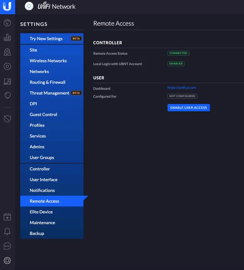Click the USER section heading
The width and height of the screenshot is (244, 270).
[99, 78]
